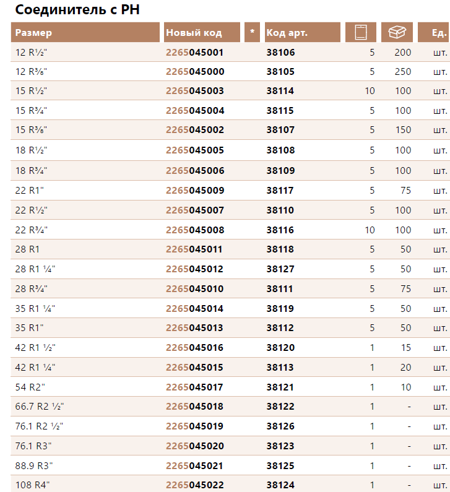Click the Код арт. column header
The image size is (450, 492).
303,32
